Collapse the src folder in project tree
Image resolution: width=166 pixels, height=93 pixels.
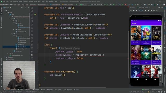pos(4,10)
